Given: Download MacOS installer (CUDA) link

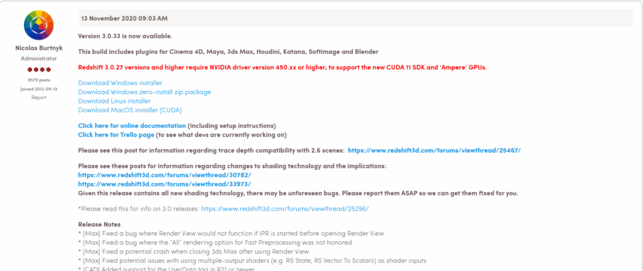Looking at the screenshot, I should pos(129,110).
